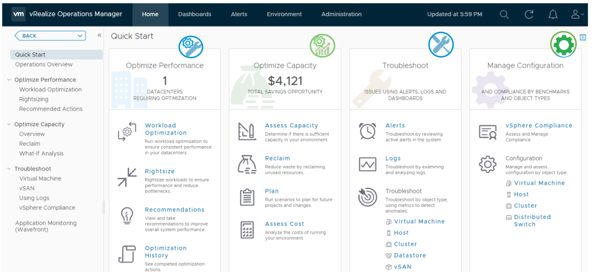593x272 pixels.
Task: Open the notifications bell icon
Action: pos(553,14)
